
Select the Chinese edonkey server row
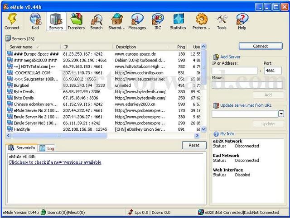click(104, 104)
